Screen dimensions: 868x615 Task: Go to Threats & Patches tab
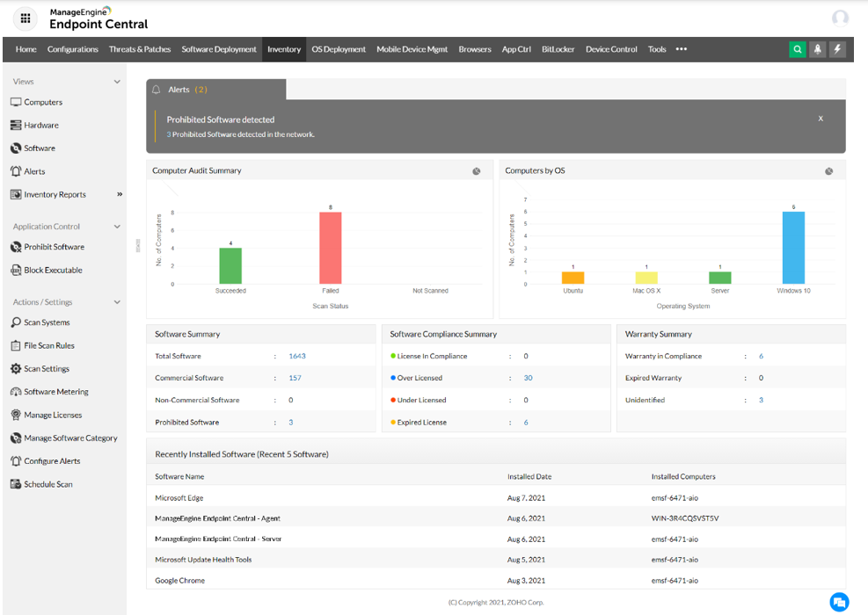140,49
